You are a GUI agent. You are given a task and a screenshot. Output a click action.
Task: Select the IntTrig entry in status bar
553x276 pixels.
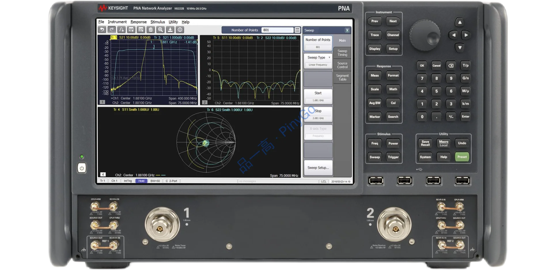click(x=128, y=181)
